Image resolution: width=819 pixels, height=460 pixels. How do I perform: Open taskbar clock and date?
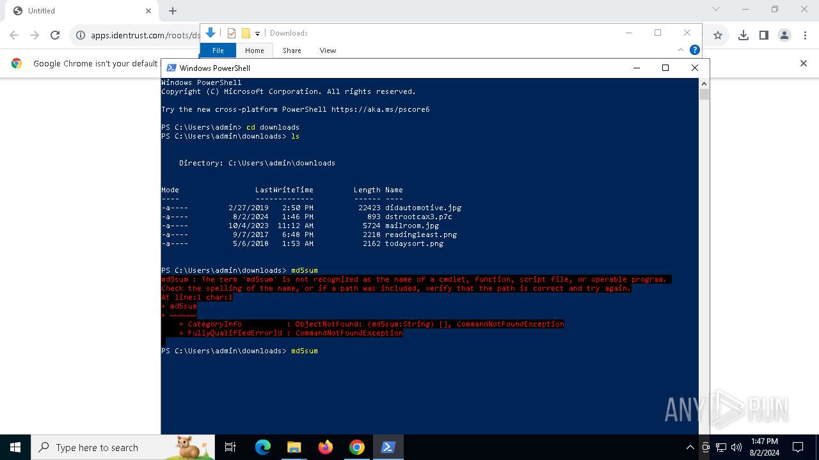[765, 447]
